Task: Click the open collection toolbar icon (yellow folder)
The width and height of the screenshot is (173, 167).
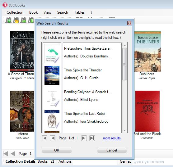Action: pos(16,20)
